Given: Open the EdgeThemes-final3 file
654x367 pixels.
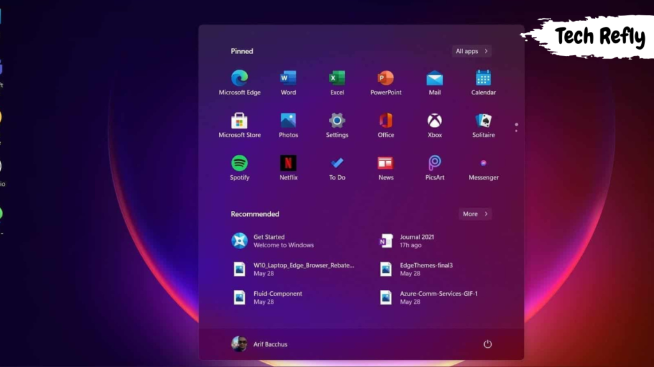Looking at the screenshot, I should pyautogui.click(x=416, y=270).
